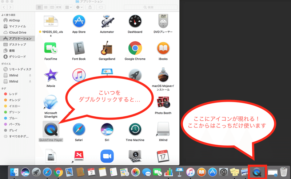Open Launchpad from the Dock
Image resolution: width=291 pixels, height=179 pixels.
[x=36, y=172]
